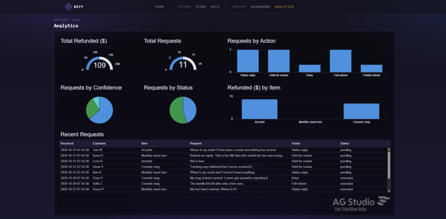Click the Deny bar in Requests by Action
The image size is (446, 219).
[309, 69]
